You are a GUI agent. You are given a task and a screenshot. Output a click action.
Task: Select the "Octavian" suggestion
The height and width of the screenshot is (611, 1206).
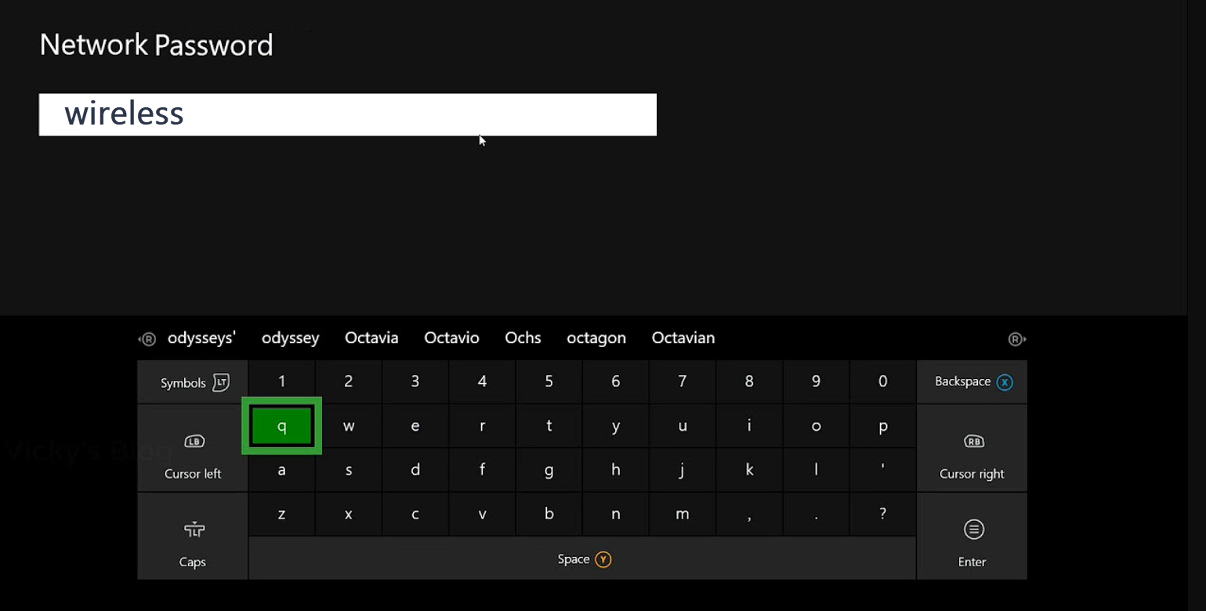click(x=683, y=338)
